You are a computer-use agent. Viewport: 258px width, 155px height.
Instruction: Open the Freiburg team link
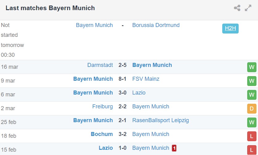(x=103, y=107)
